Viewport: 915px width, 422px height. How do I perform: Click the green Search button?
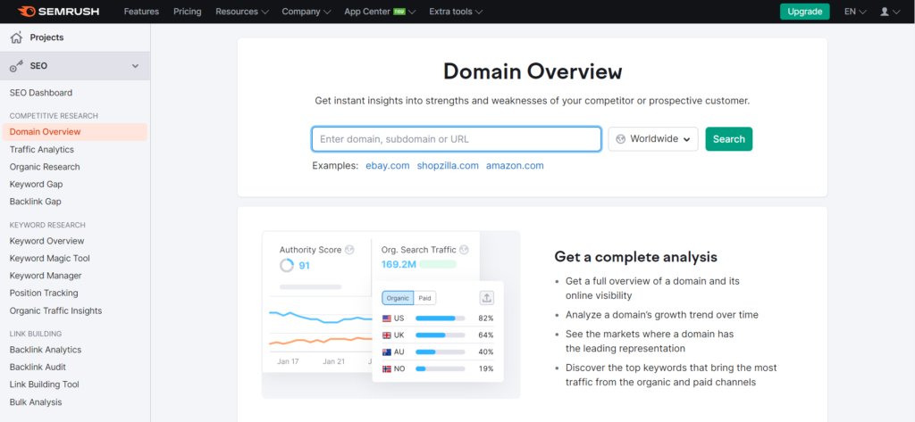coord(729,139)
